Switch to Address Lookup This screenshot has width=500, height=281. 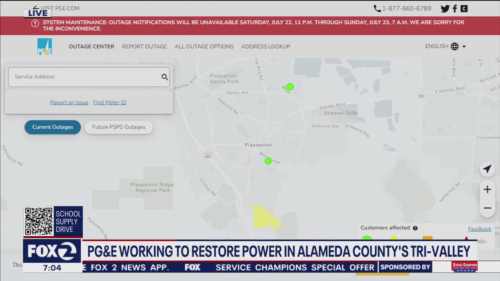pyautogui.click(x=266, y=46)
